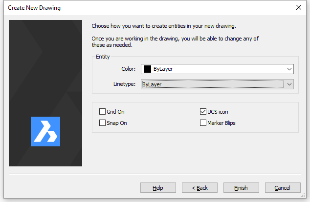Click the black color swatch in Color field
The image size is (310, 202).
pyautogui.click(x=147, y=69)
